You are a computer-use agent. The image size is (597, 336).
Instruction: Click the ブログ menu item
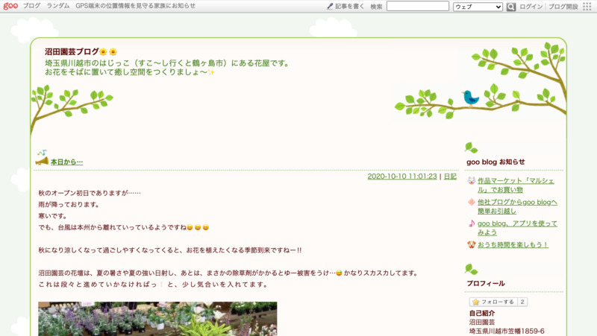point(31,6)
